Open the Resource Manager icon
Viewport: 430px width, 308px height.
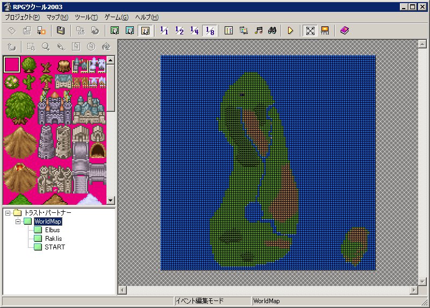(x=243, y=31)
